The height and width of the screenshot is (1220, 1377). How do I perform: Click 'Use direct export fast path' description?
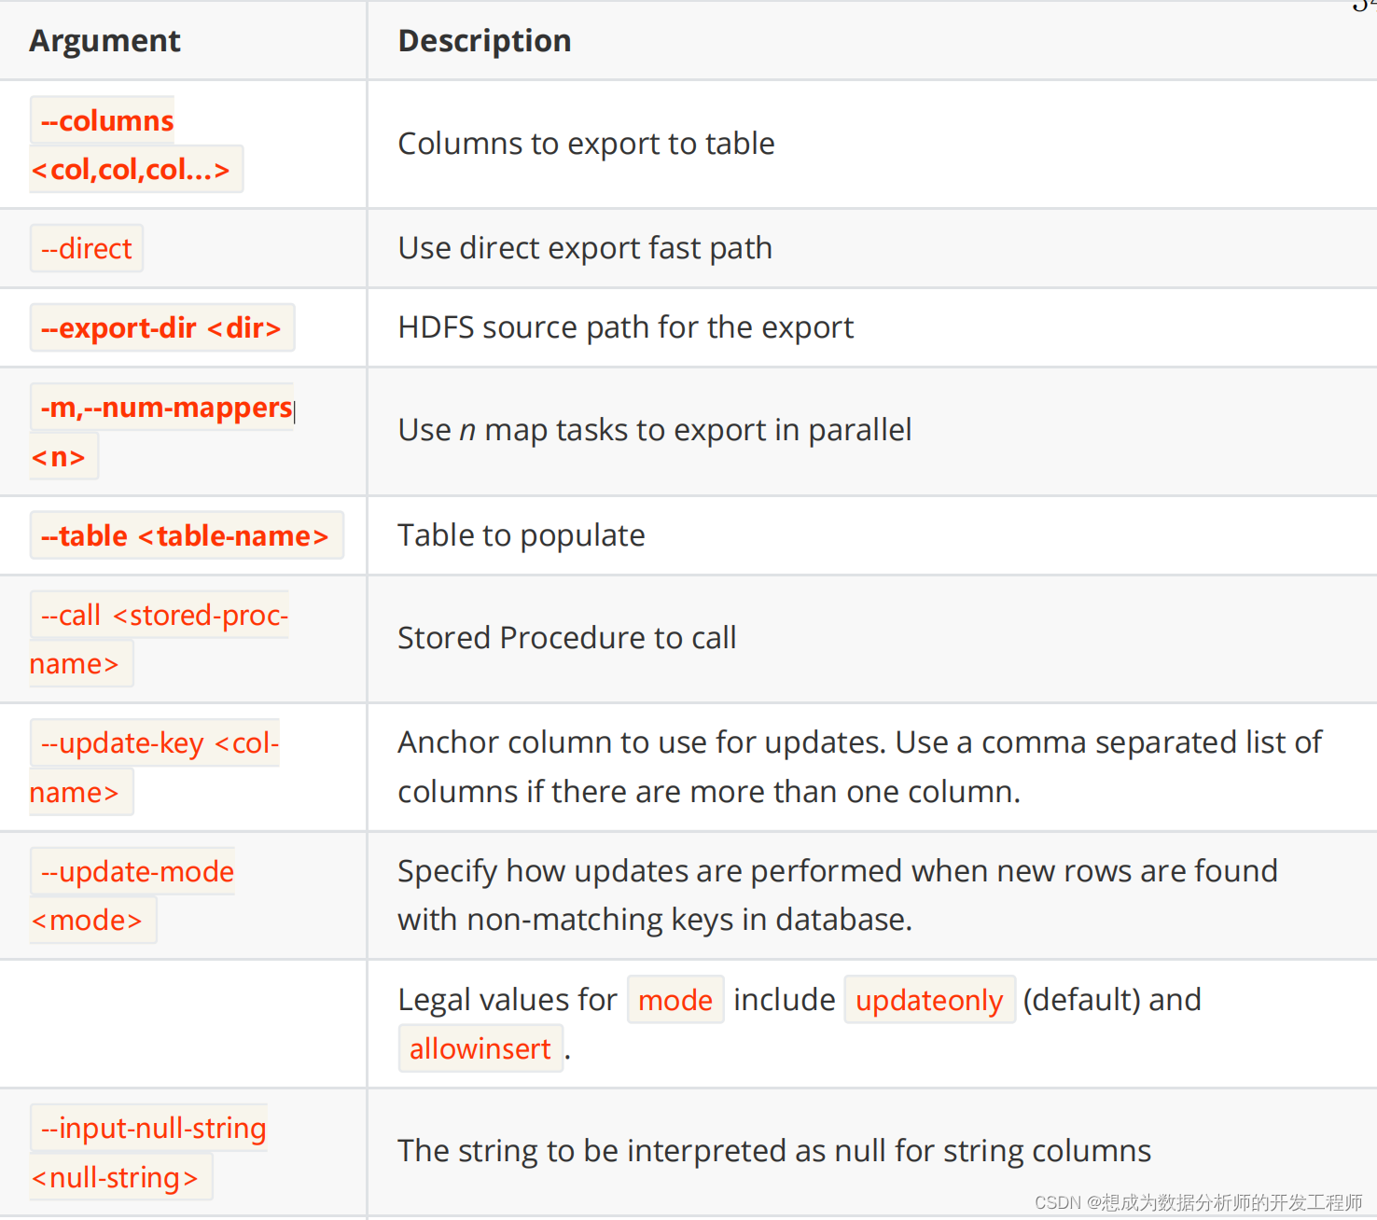[x=585, y=248]
